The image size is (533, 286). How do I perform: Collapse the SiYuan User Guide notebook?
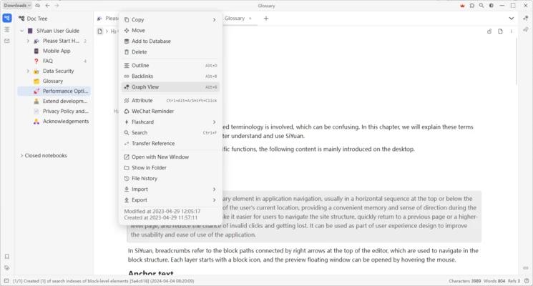point(21,31)
